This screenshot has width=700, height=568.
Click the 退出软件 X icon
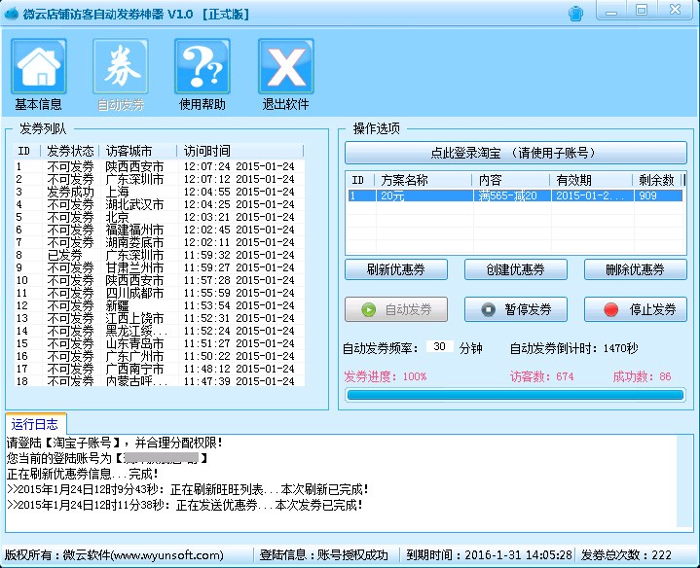click(285, 66)
